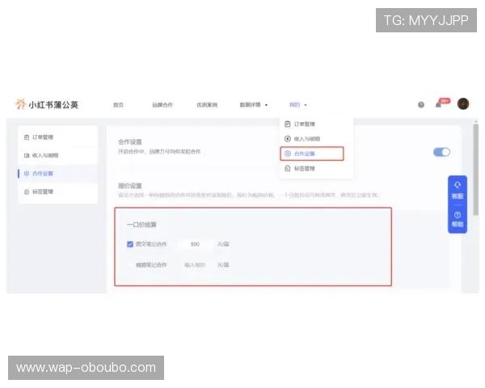The width and height of the screenshot is (485, 388).
Task: Click sidebar 订单管理 icon
Action: point(27,137)
